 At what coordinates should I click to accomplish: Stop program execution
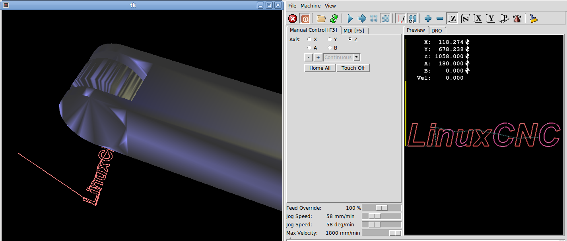click(x=385, y=19)
